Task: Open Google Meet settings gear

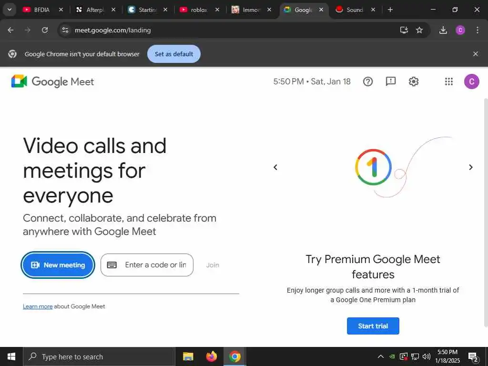Action: (413, 81)
